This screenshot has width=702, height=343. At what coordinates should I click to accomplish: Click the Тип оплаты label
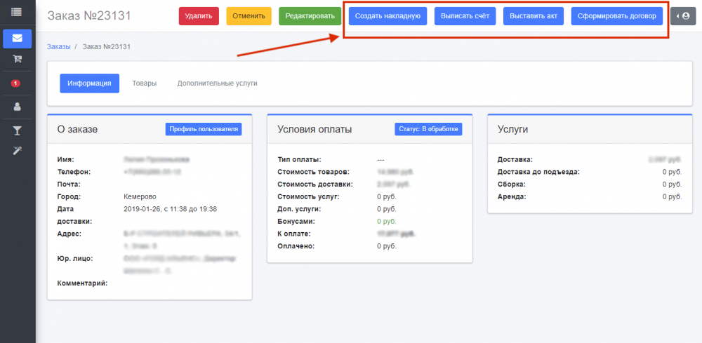coord(300,160)
